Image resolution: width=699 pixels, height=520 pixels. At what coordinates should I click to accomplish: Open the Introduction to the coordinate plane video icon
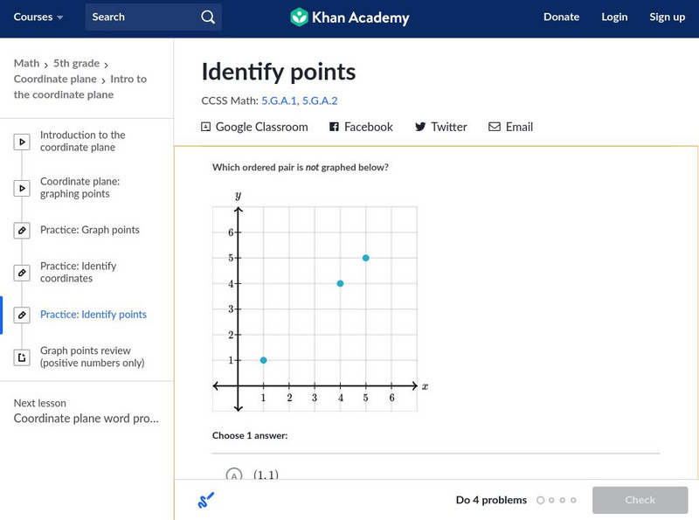(x=22, y=141)
